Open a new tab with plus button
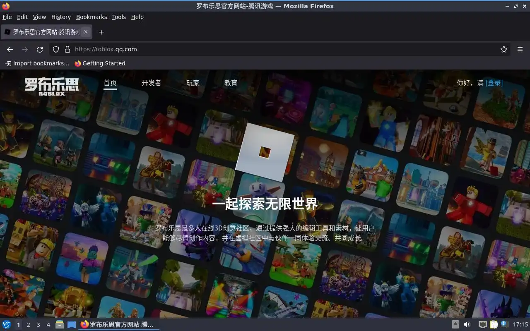530x331 pixels. coord(101,32)
